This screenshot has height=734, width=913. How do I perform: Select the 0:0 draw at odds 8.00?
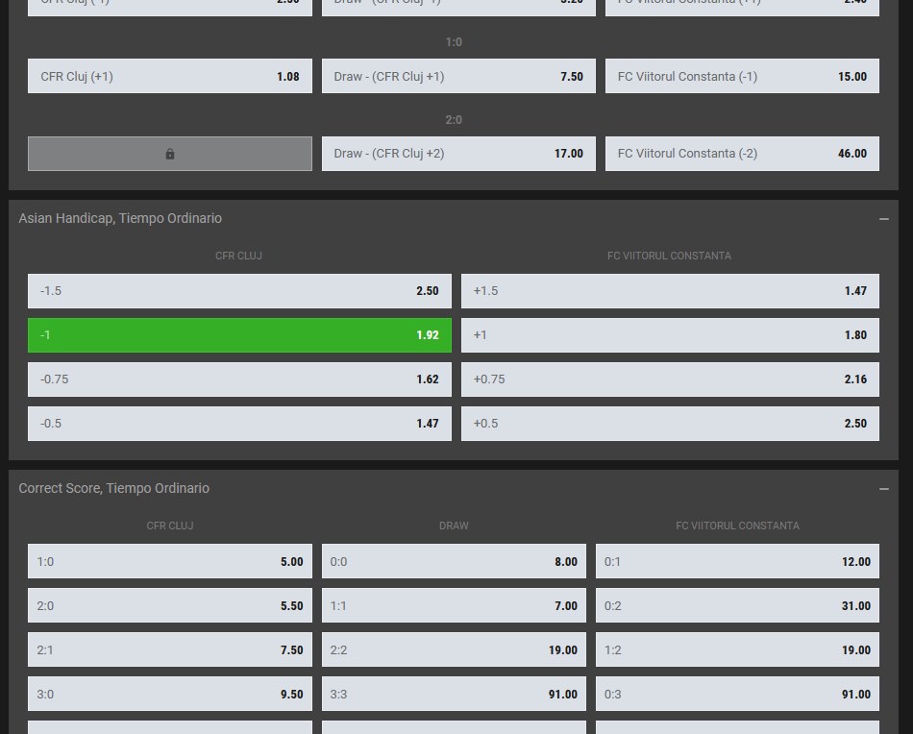(454, 561)
